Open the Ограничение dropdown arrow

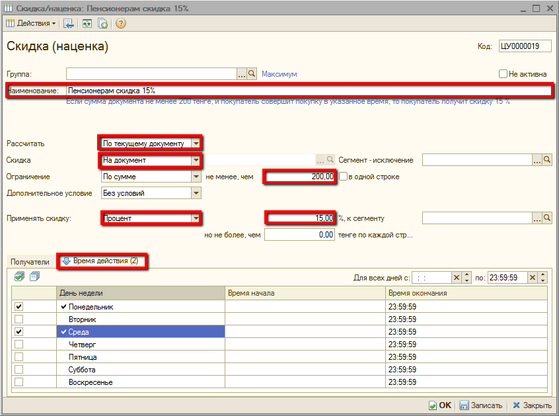pyautogui.click(x=196, y=177)
